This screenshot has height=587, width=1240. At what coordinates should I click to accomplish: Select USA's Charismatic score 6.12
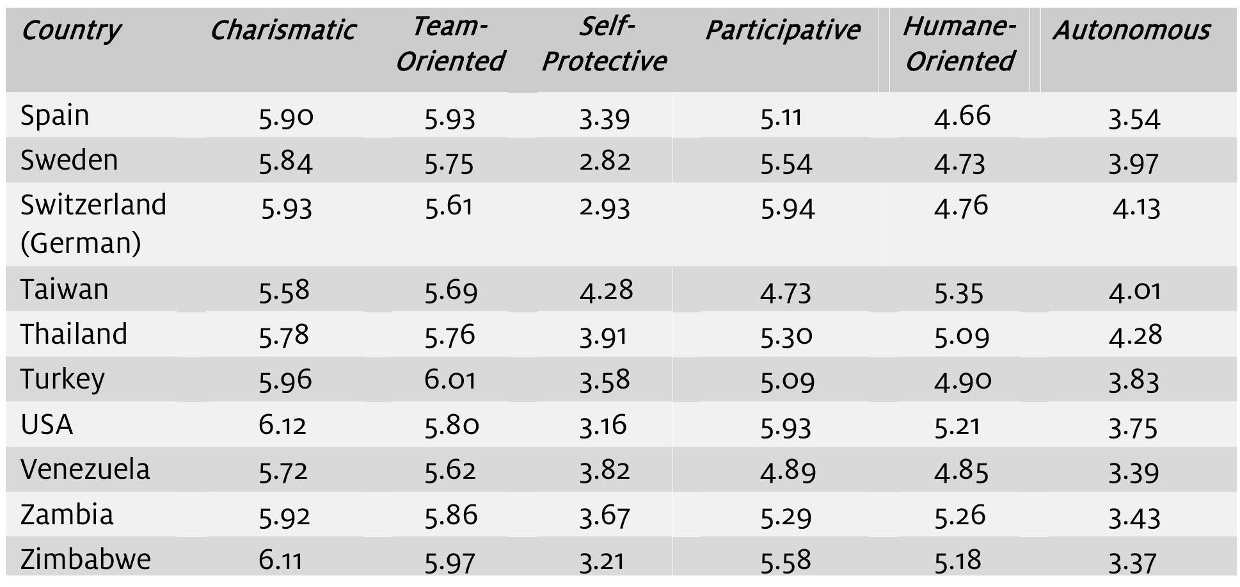[x=282, y=425]
